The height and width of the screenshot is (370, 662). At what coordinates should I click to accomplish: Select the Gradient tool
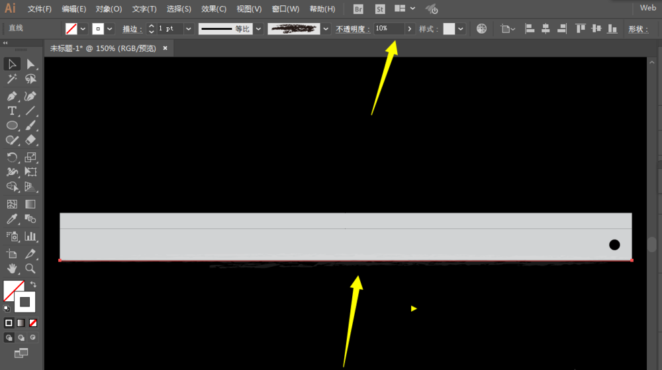tap(30, 205)
